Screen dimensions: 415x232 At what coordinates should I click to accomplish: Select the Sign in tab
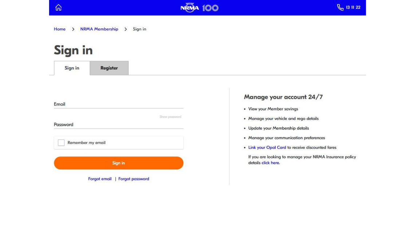click(72, 68)
